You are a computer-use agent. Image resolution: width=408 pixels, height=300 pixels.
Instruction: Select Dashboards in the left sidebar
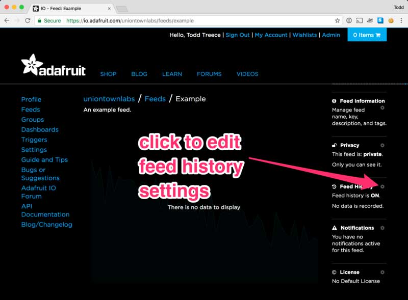[40, 129]
